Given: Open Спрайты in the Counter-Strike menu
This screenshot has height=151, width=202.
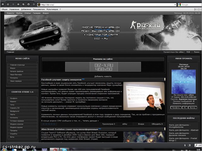Looking at the screenshot, I should [x=22, y=134].
